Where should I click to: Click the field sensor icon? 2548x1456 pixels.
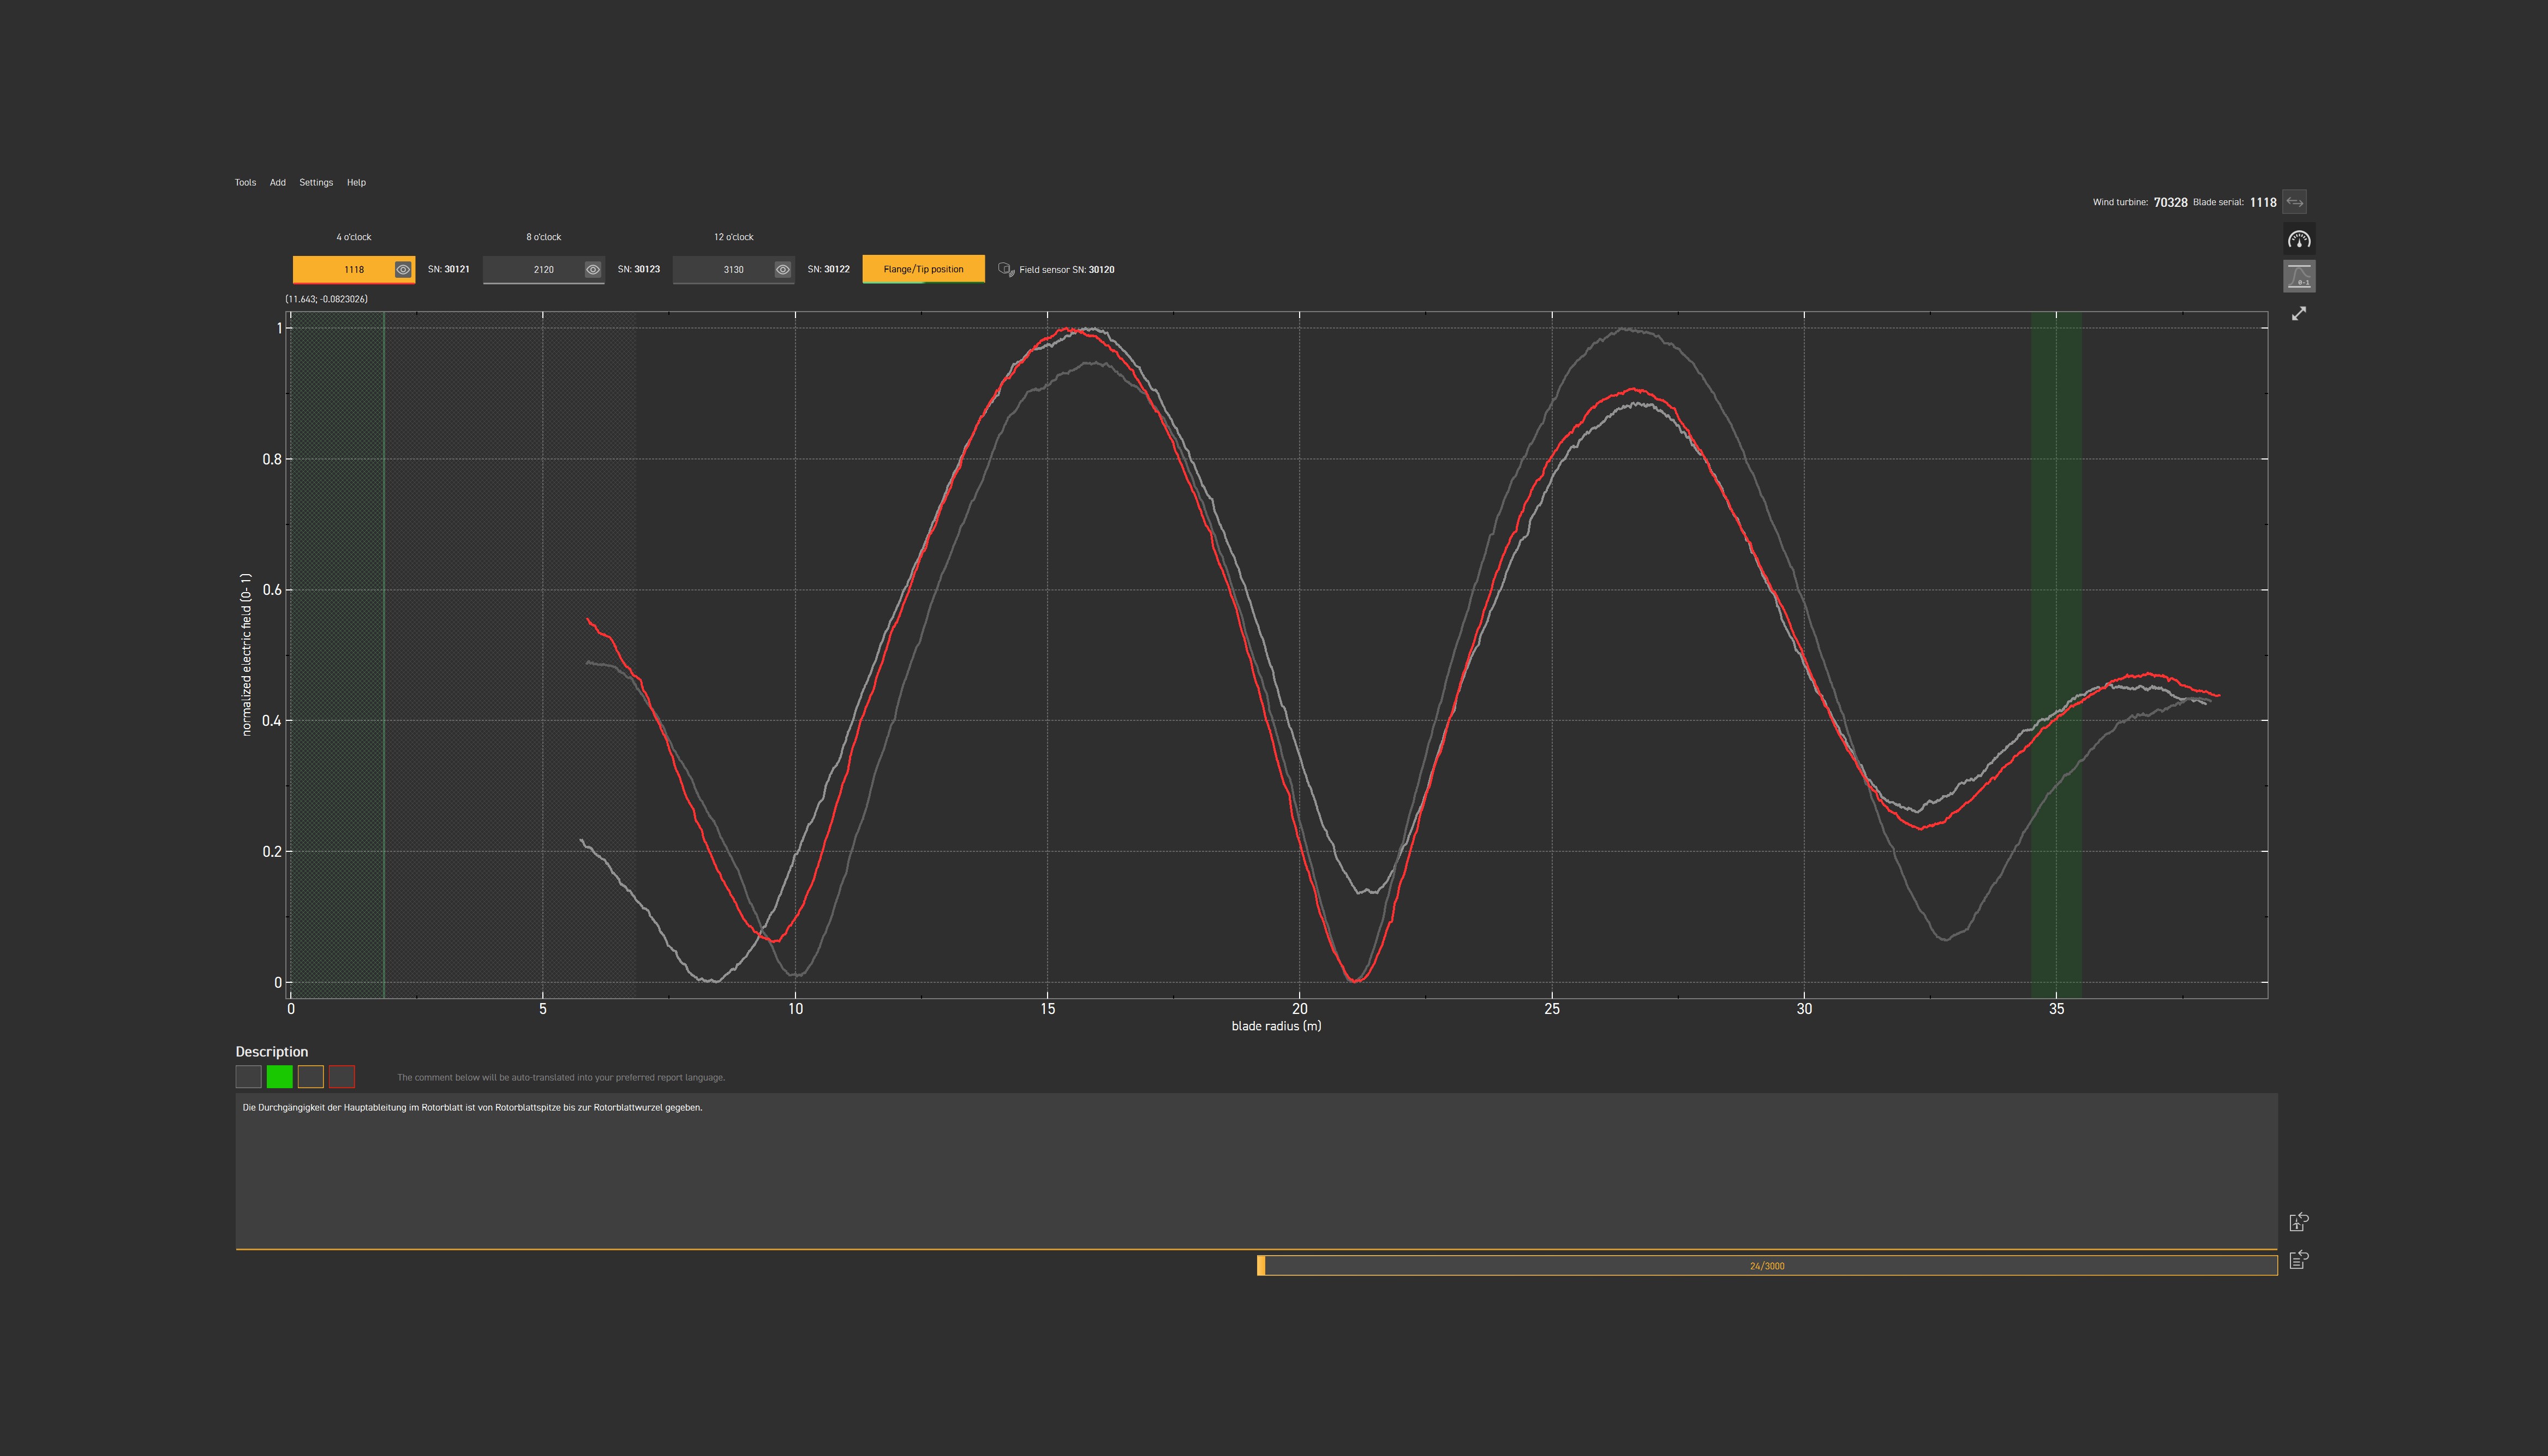tap(1006, 269)
